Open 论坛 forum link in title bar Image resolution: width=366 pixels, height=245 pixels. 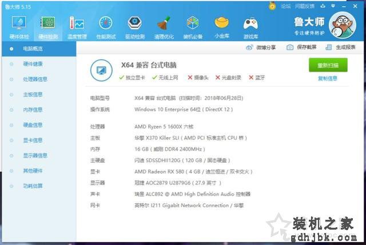tap(286, 6)
